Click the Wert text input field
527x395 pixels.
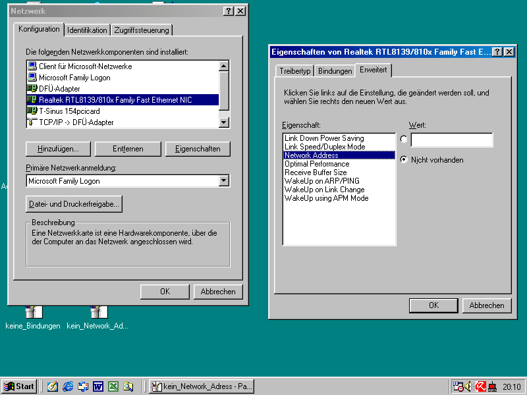tap(452, 140)
